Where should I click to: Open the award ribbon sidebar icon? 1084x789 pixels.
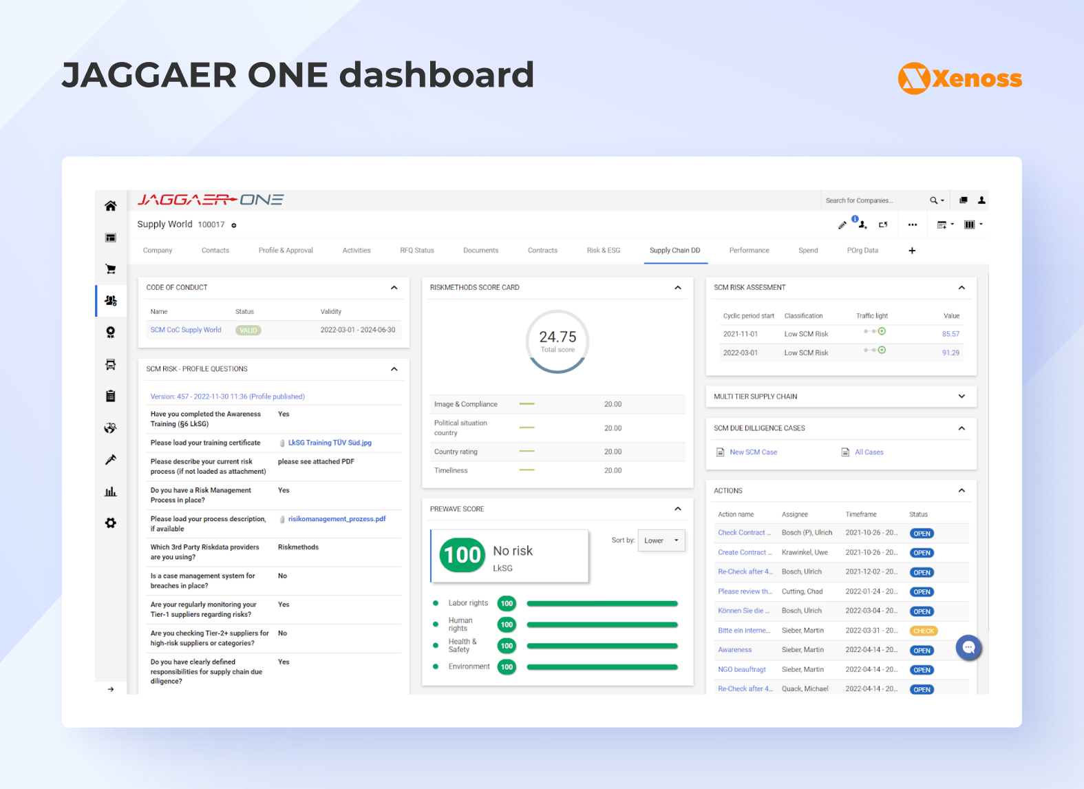pyautogui.click(x=110, y=333)
